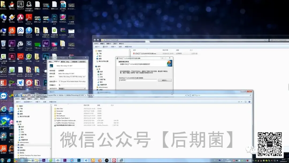
Task: Open 编辑(E) menu in Plug-ins window
Action: pyautogui.click(x=23, y=99)
